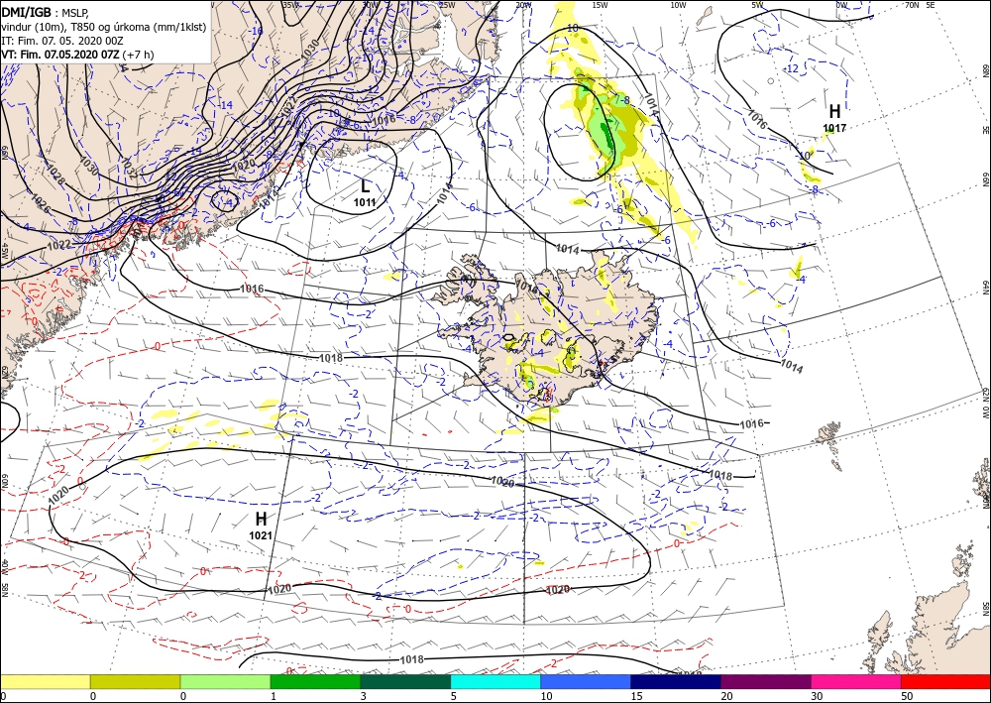
Task: Select the light green legend swatch
Action: click(225, 681)
